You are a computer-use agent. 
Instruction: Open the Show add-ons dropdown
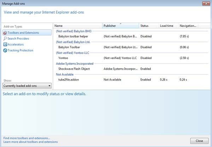click(27, 86)
